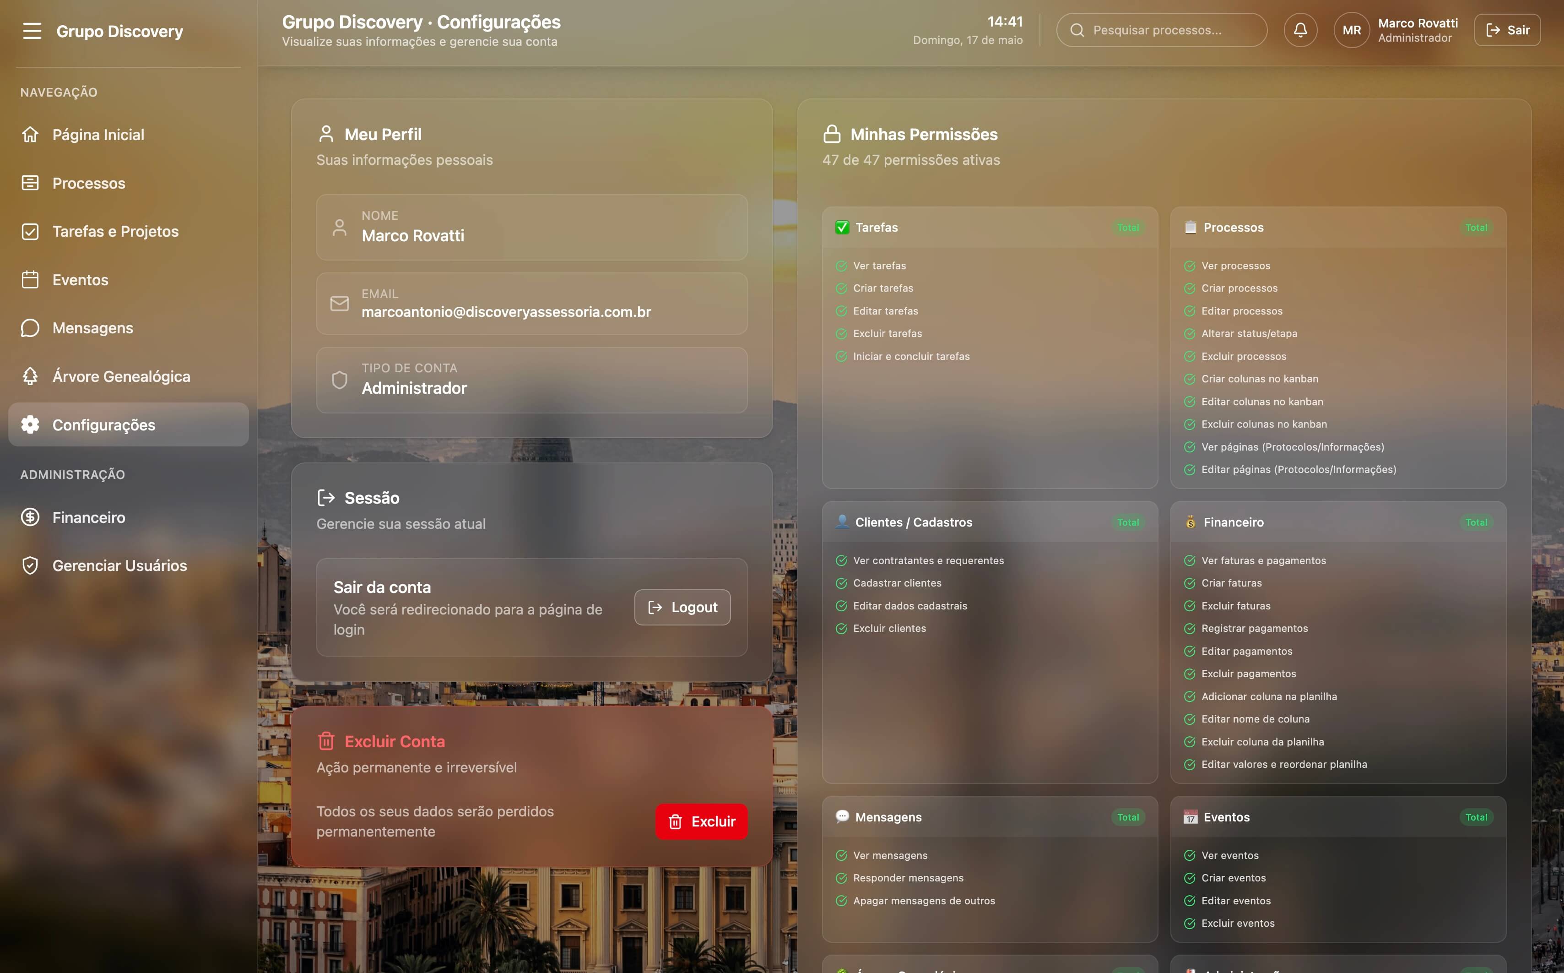
Task: Click the search magnifier icon
Action: point(1077,30)
